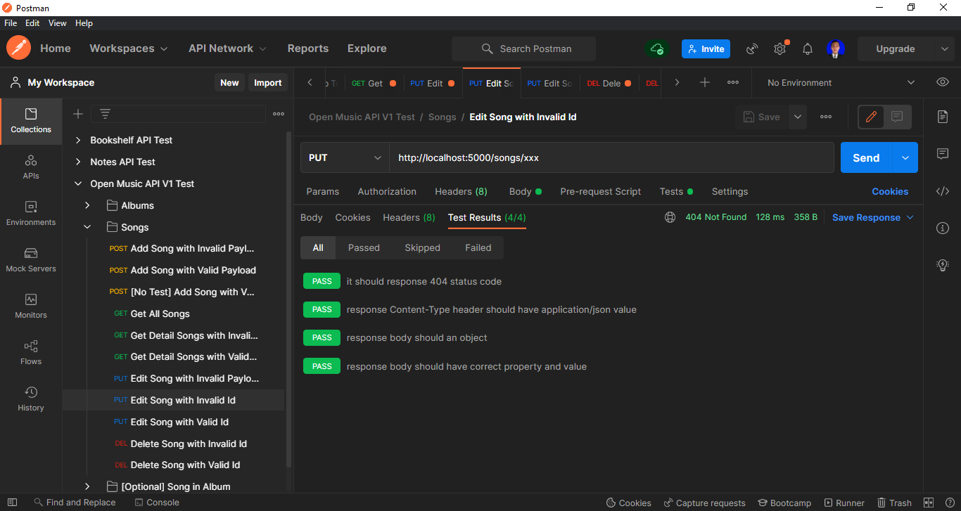This screenshot has width=961, height=511.
Task: Collapse the Songs folder
Action: 87,227
